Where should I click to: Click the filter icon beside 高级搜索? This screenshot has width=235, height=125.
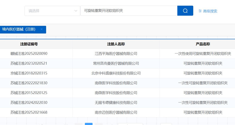(200, 11)
